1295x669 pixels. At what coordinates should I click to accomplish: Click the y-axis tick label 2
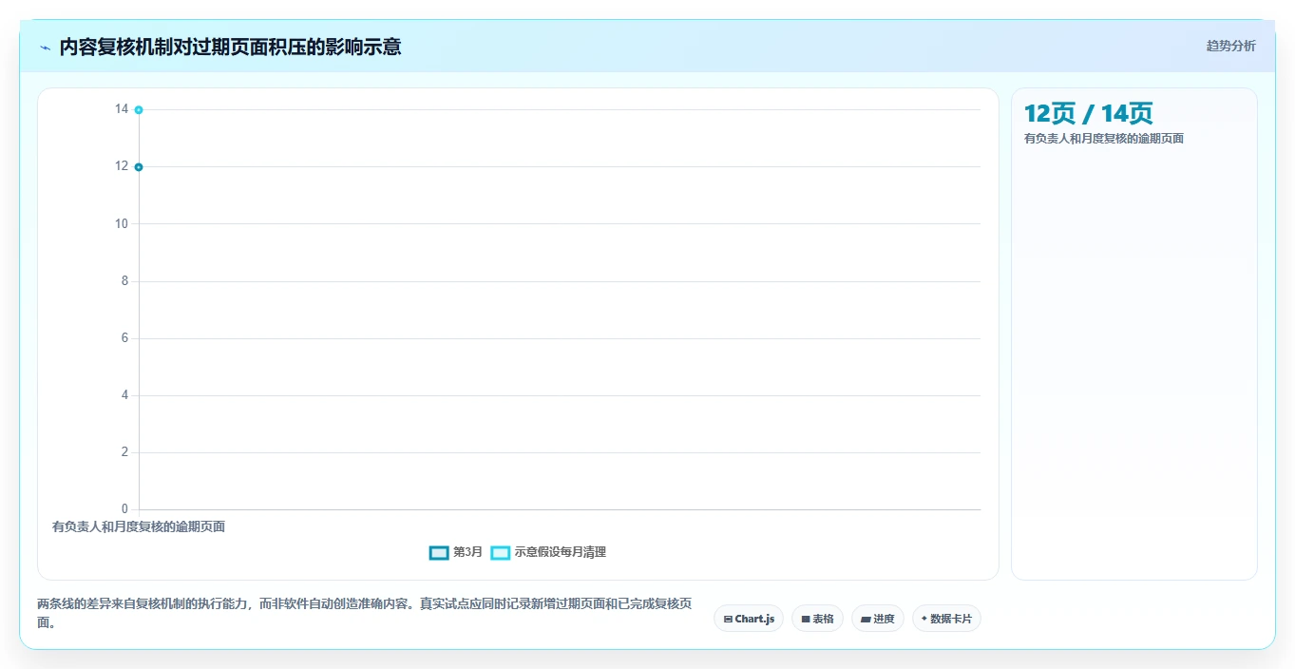(124, 452)
